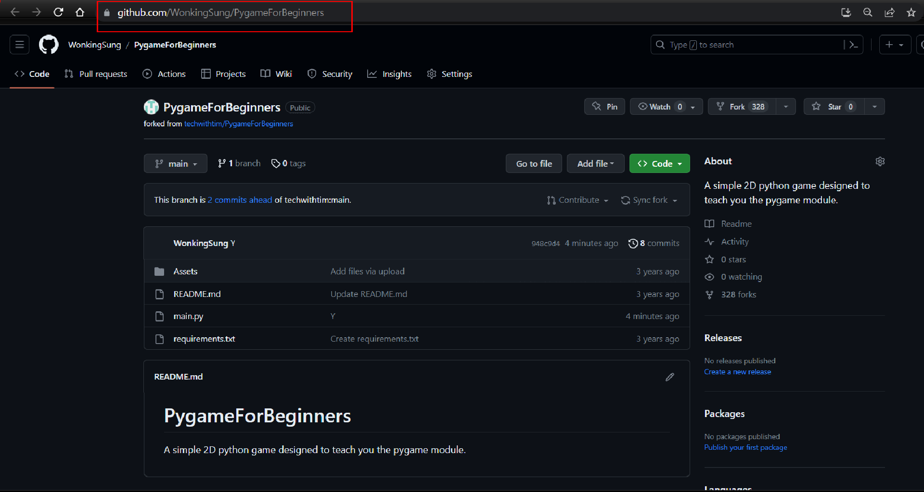Open the Activity link in About

click(x=727, y=242)
